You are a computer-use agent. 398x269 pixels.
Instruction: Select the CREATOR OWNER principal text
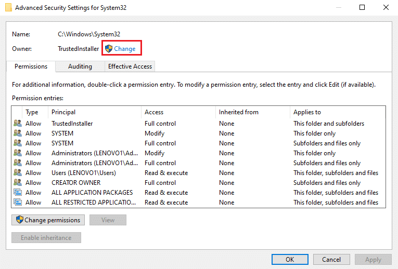[x=76, y=183]
